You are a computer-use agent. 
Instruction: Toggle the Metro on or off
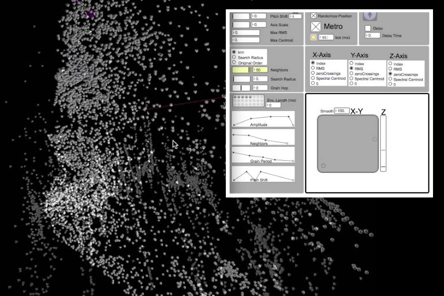pyautogui.click(x=315, y=26)
